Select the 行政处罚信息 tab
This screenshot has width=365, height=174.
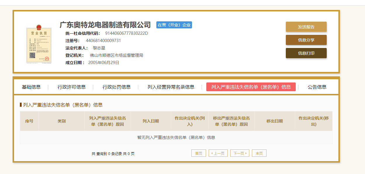click(x=117, y=87)
